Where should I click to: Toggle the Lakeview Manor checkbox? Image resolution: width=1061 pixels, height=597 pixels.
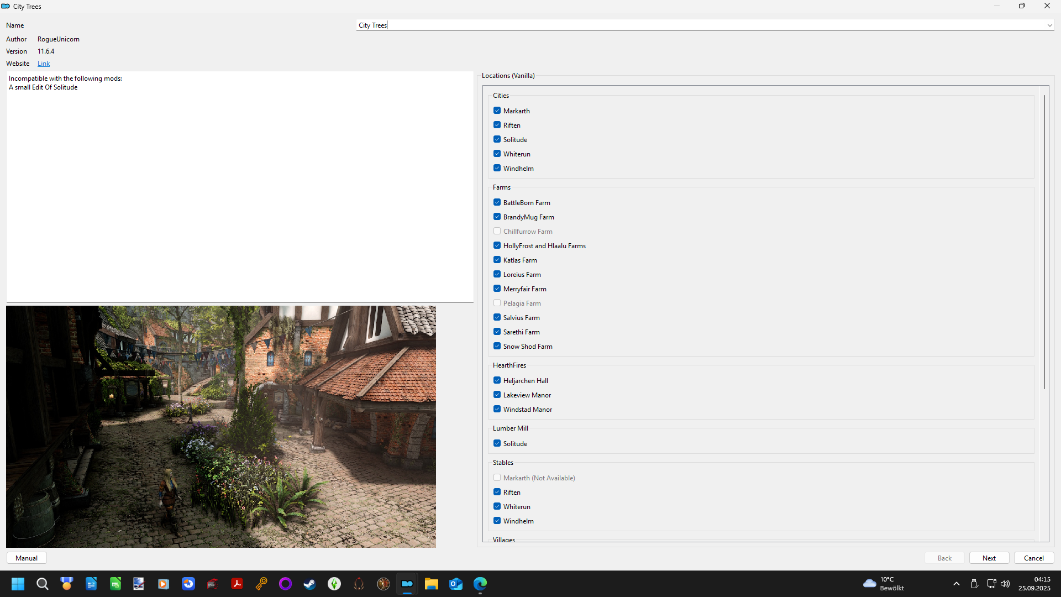[497, 395]
